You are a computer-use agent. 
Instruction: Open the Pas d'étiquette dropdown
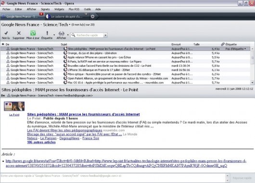(236, 49)
